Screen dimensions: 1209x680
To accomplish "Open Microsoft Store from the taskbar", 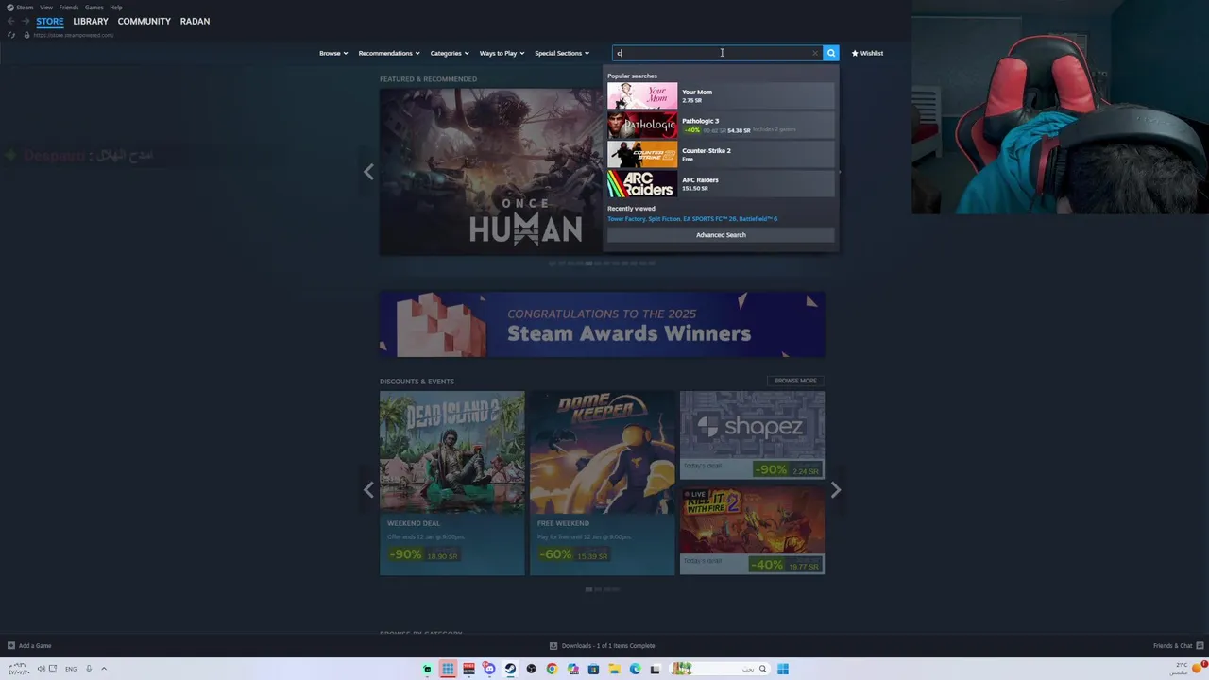I will [593, 669].
